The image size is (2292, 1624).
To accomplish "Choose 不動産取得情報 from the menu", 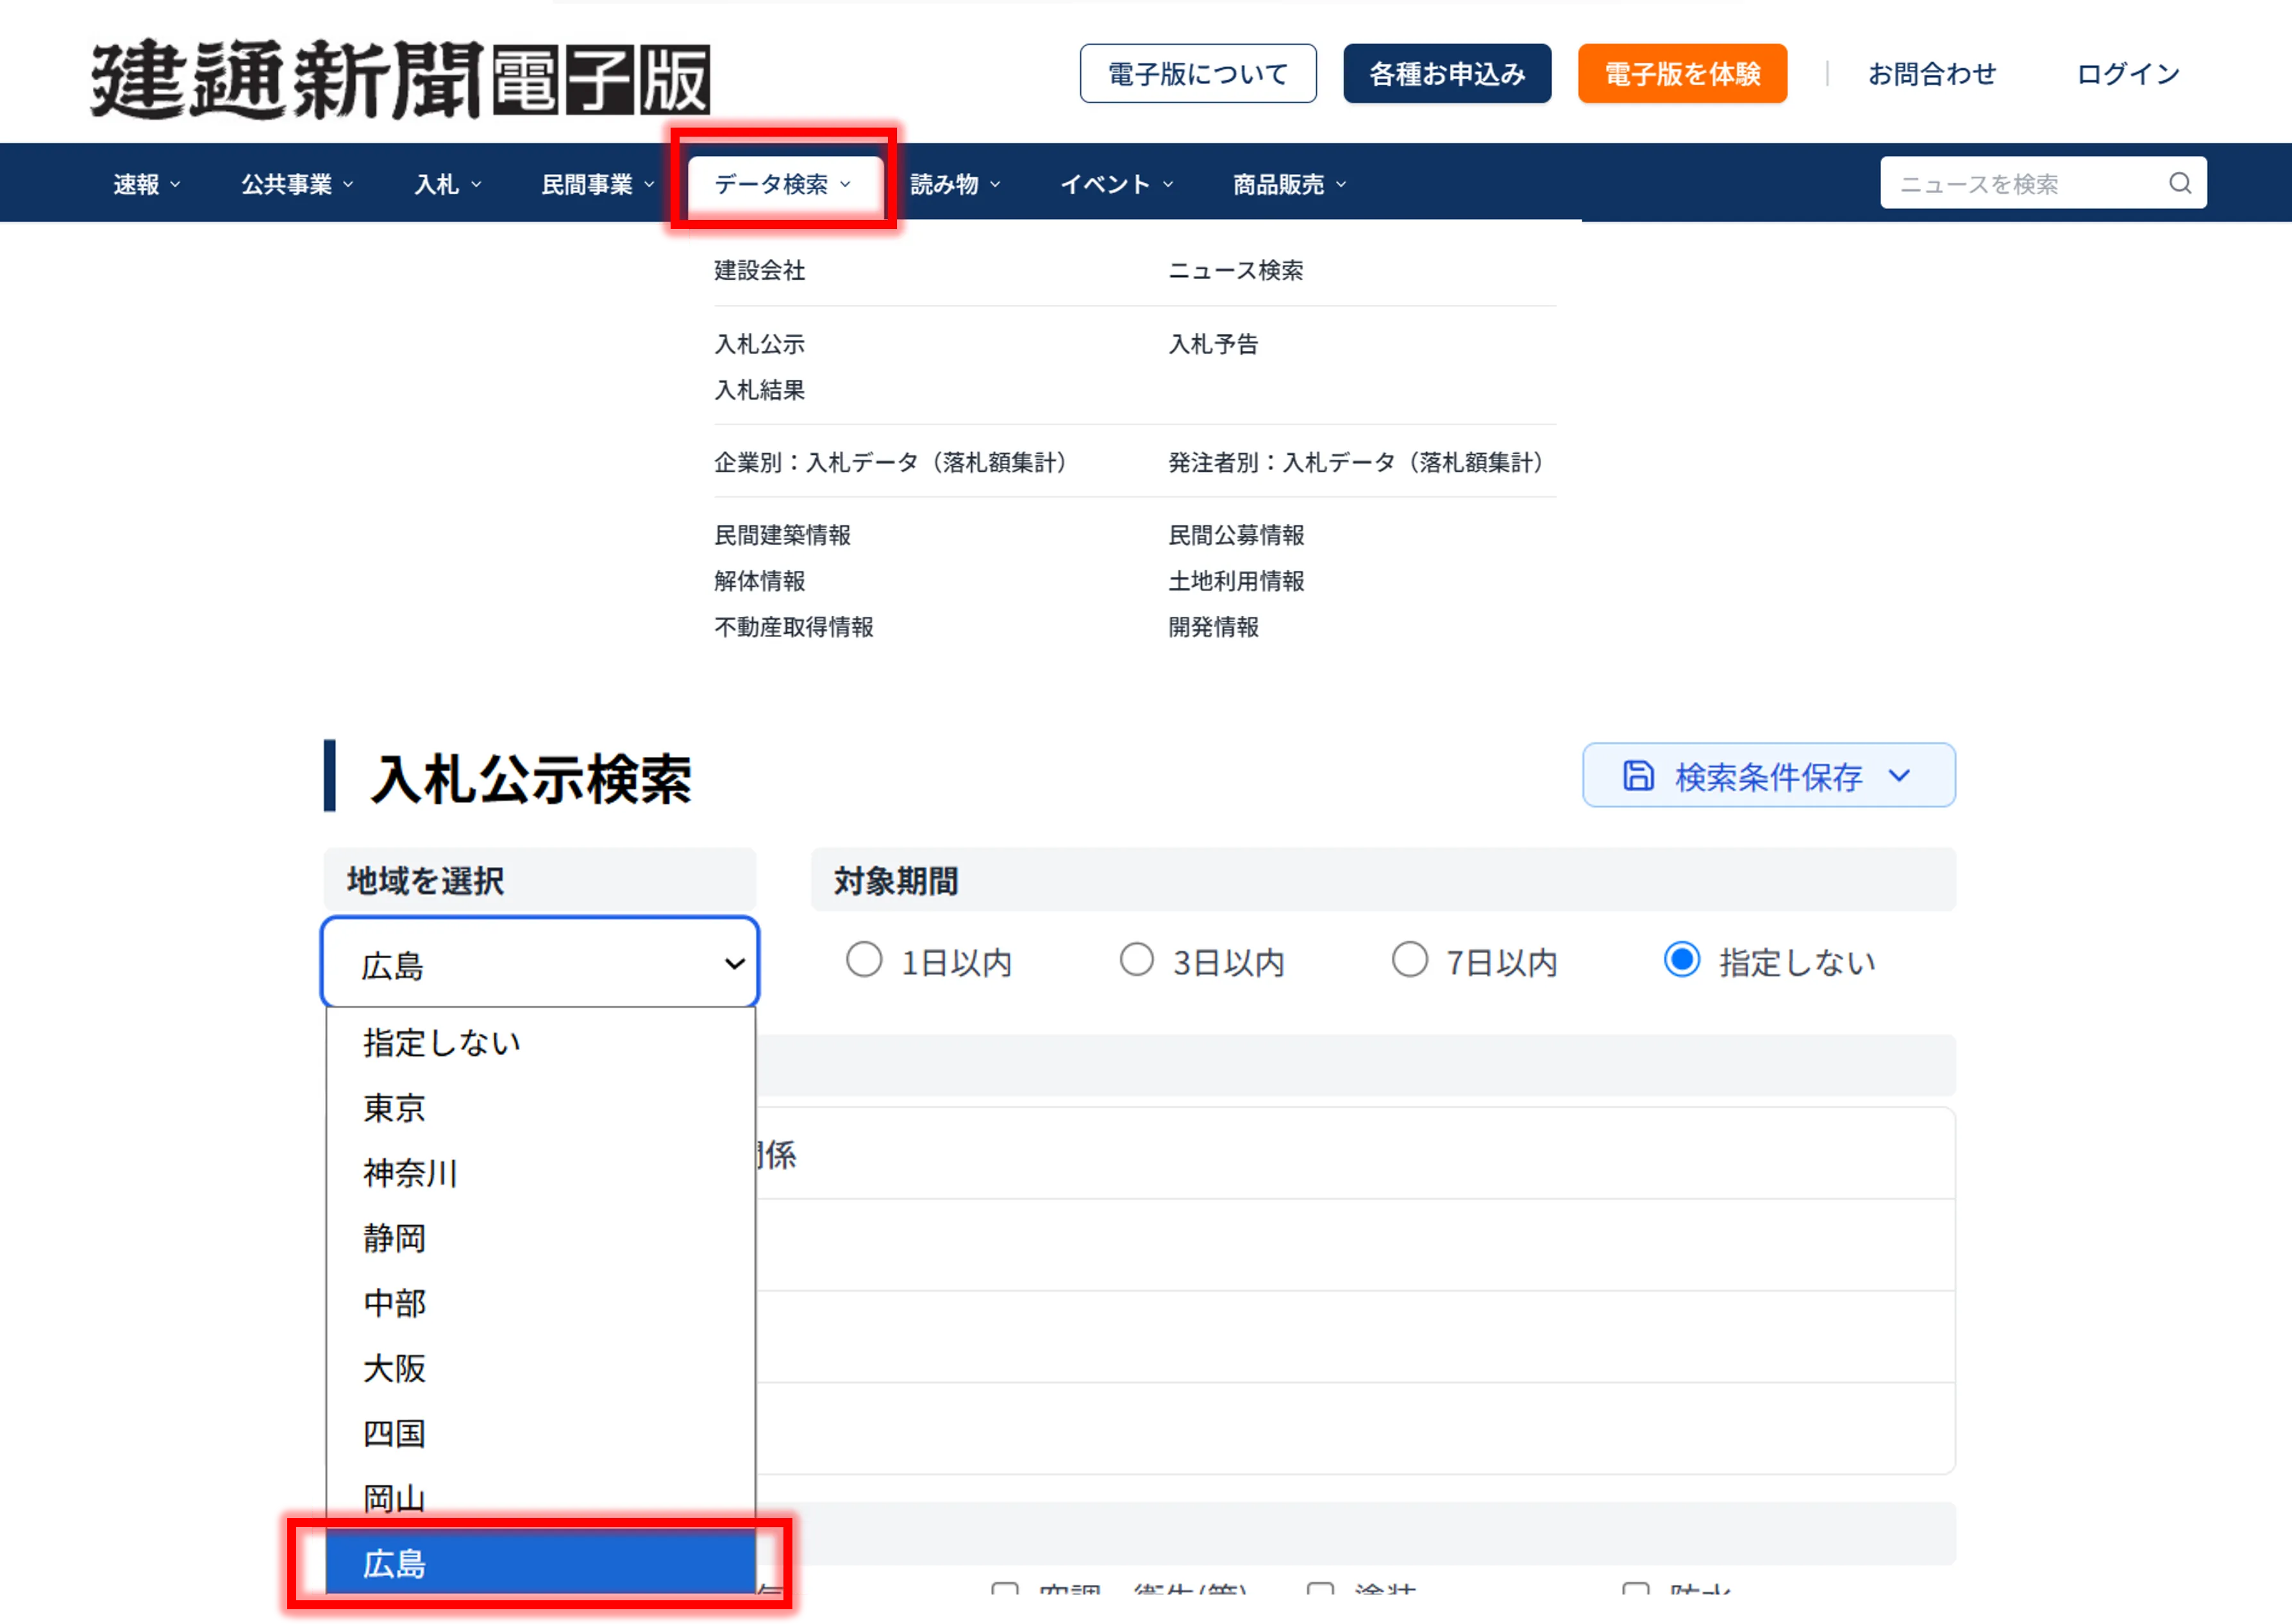I will pos(794,627).
